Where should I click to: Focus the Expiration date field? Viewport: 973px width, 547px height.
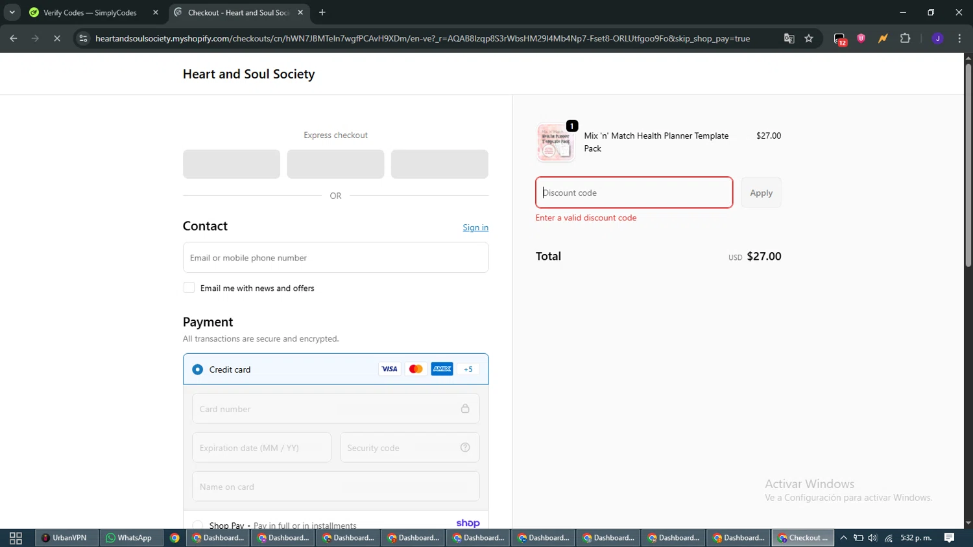[x=261, y=448]
